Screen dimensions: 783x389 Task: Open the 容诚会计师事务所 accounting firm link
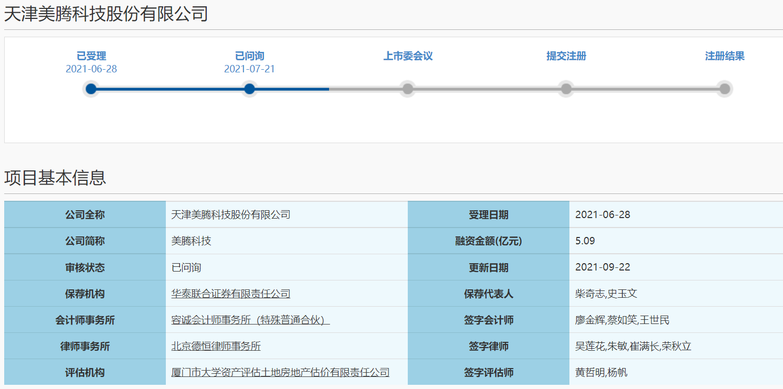point(250,320)
